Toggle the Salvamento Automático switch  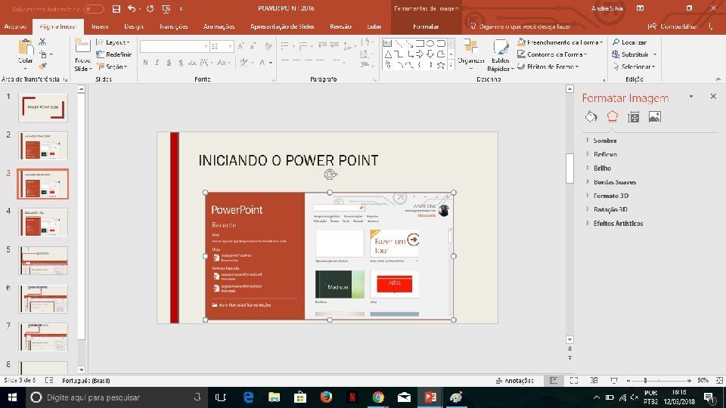pos(94,9)
